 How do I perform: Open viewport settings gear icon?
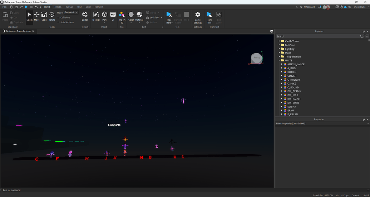click(272, 31)
